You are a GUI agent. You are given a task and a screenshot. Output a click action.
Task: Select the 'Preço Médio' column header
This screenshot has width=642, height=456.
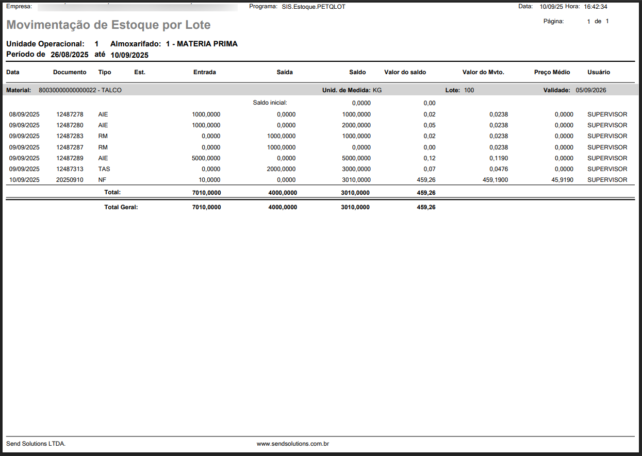[552, 72]
